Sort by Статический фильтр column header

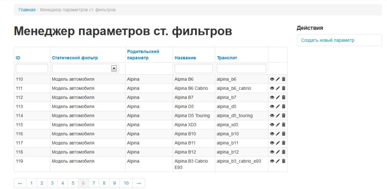pos(75,58)
